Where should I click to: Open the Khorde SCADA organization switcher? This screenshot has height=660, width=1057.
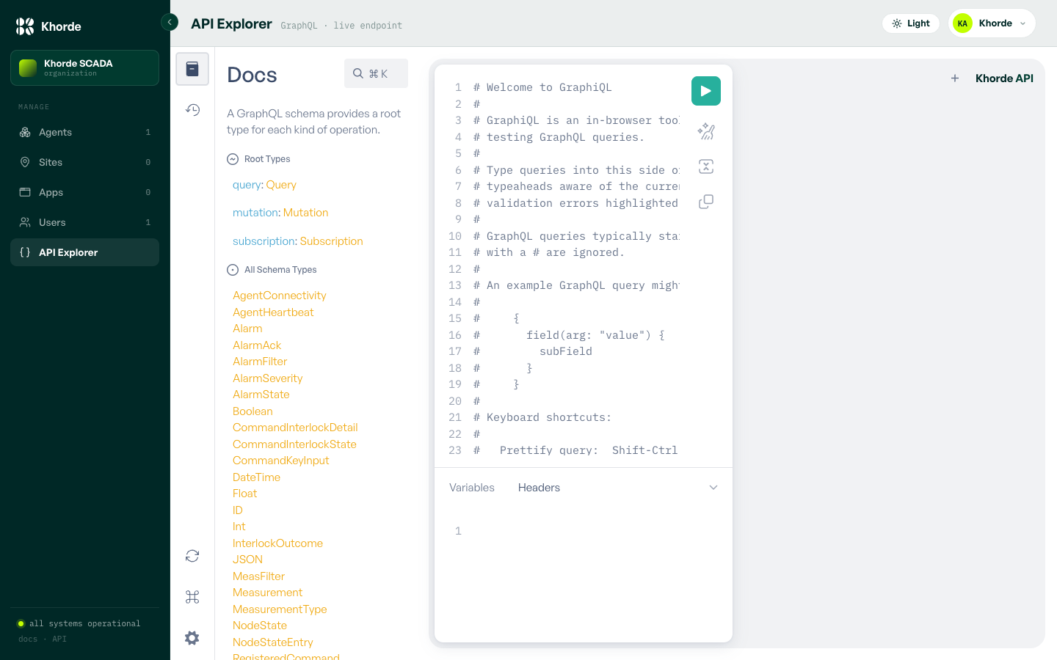click(x=84, y=67)
